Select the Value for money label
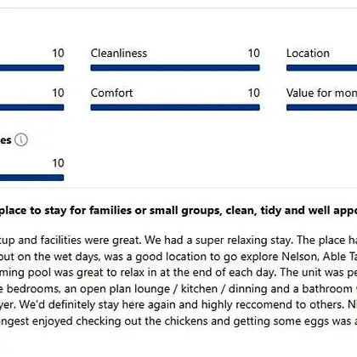Screen dimensions: 357x357 pyautogui.click(x=321, y=93)
